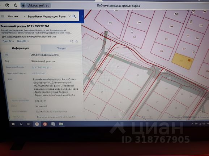Click parcel 247 on the cadastral map
This screenshot has width=209, height=156.
click(140, 22)
